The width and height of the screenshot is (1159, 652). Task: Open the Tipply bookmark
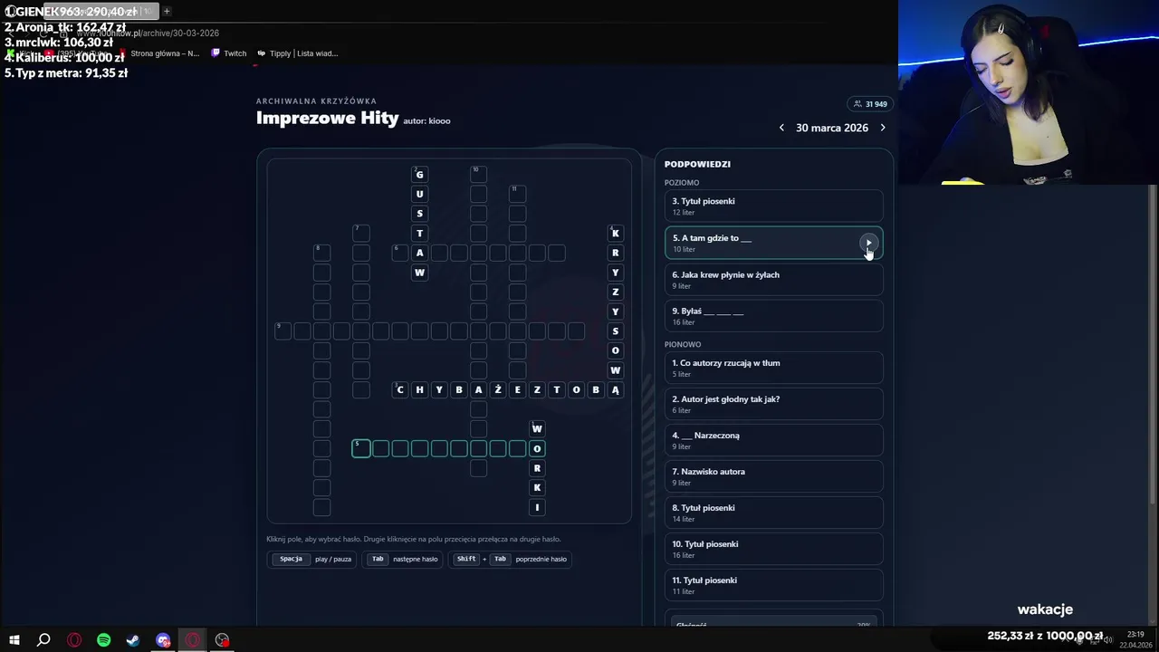(x=298, y=53)
